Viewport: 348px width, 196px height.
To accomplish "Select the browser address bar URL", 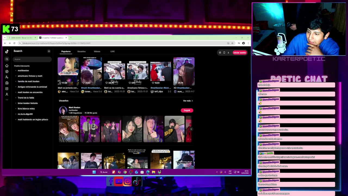I will [56, 43].
